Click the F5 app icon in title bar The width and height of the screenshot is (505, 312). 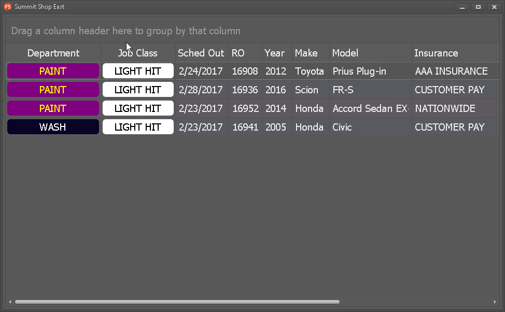click(8, 7)
